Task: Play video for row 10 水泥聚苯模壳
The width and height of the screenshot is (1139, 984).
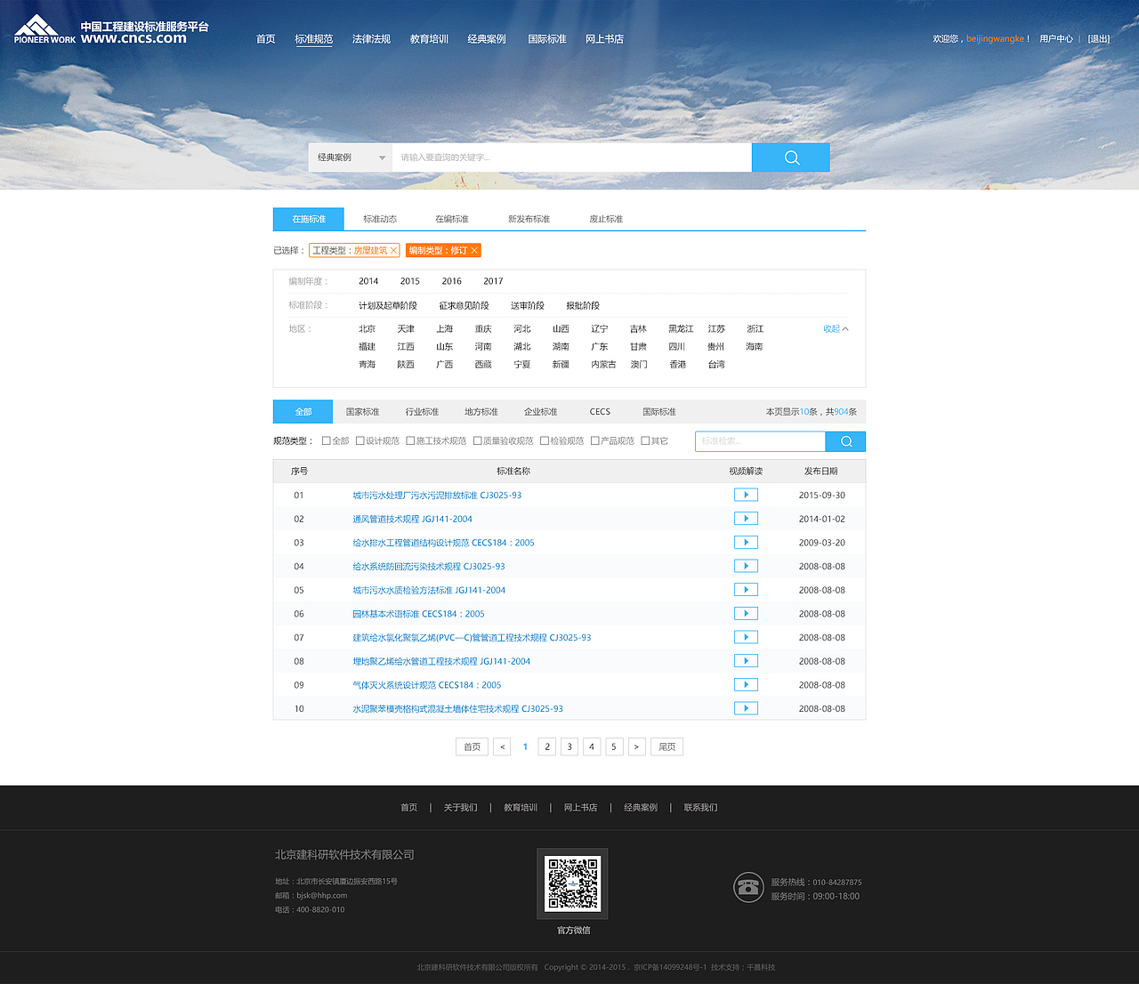Action: (x=746, y=708)
